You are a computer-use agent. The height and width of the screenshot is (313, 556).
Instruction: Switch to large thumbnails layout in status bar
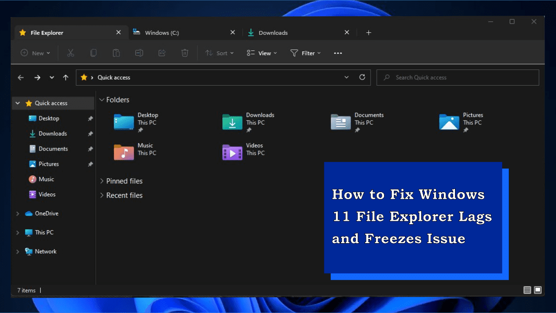[x=538, y=290]
